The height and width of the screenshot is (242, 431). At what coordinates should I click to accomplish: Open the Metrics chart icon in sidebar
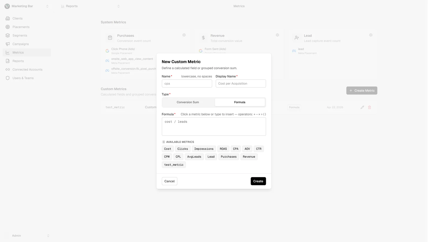click(8, 52)
